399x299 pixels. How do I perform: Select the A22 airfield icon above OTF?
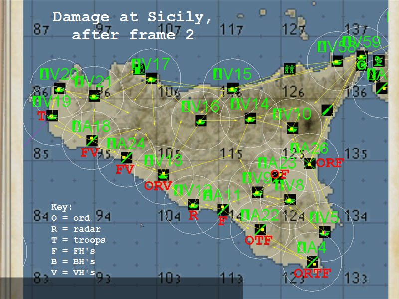point(260,230)
